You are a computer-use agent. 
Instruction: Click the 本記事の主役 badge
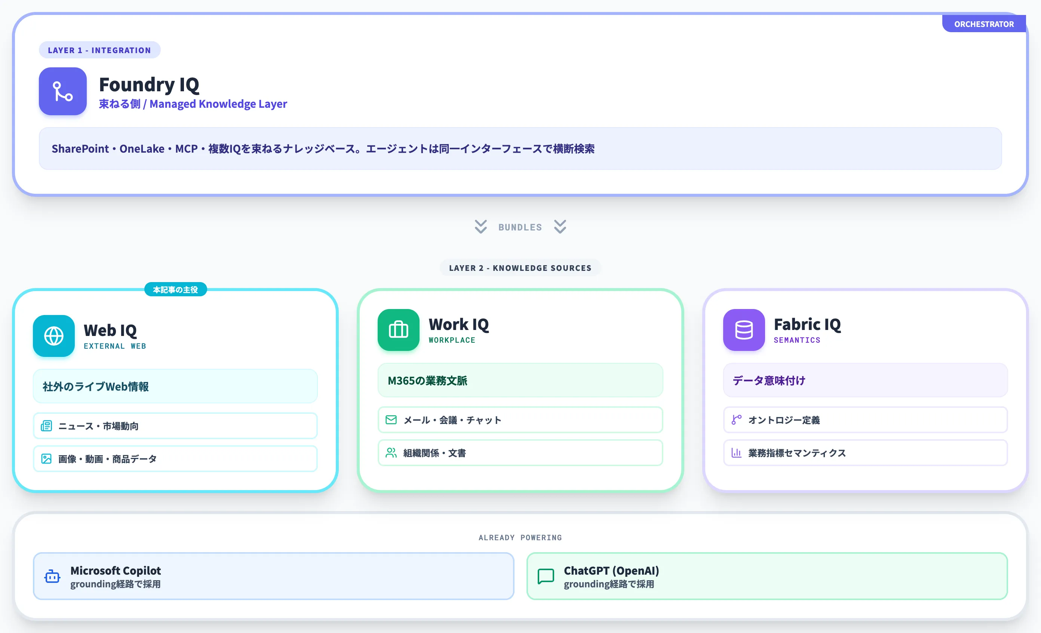coord(175,290)
